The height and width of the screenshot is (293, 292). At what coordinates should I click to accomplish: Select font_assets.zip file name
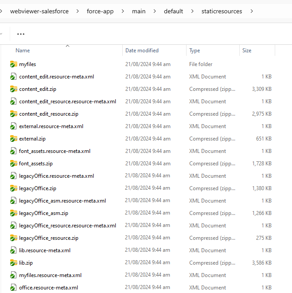[36, 164]
